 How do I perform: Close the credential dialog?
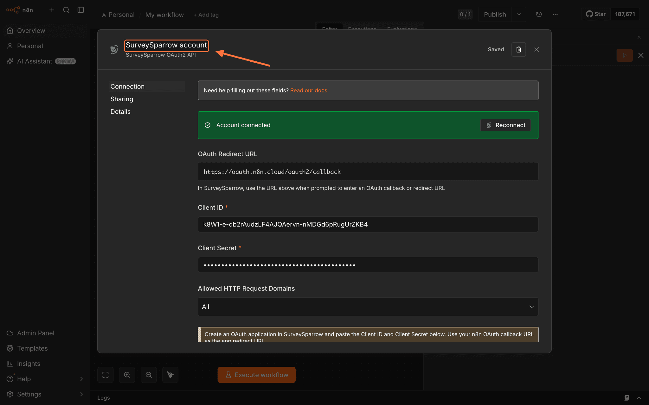click(537, 49)
